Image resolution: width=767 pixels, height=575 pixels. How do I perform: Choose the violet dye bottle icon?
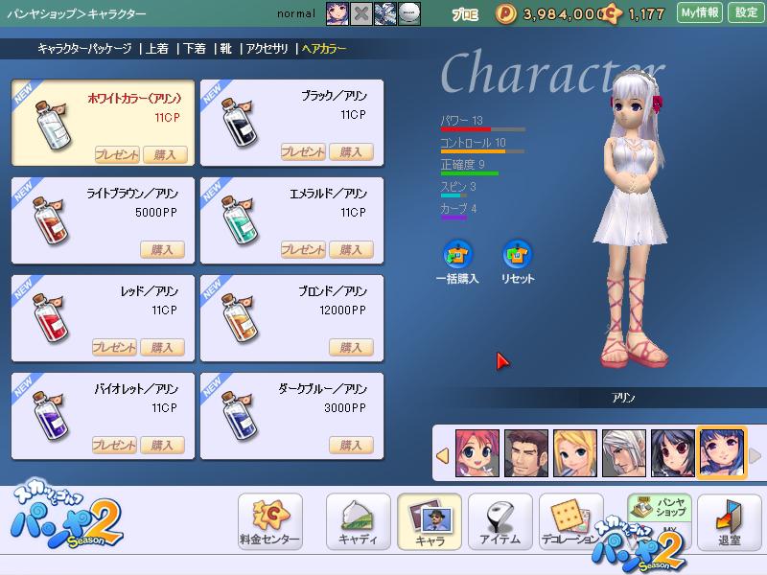(51, 416)
